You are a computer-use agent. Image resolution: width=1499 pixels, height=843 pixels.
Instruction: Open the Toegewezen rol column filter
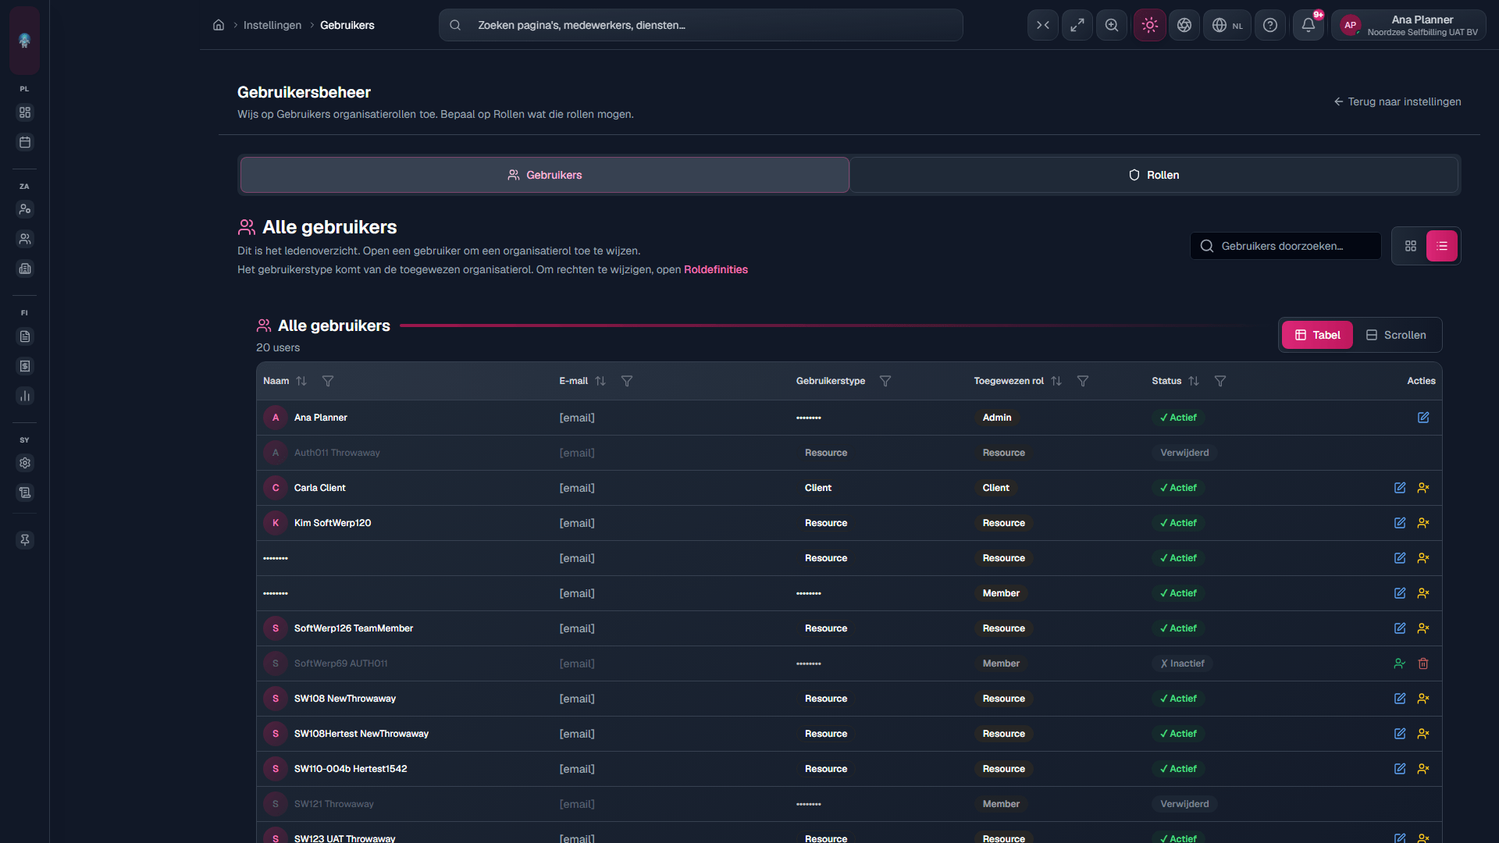(1083, 381)
